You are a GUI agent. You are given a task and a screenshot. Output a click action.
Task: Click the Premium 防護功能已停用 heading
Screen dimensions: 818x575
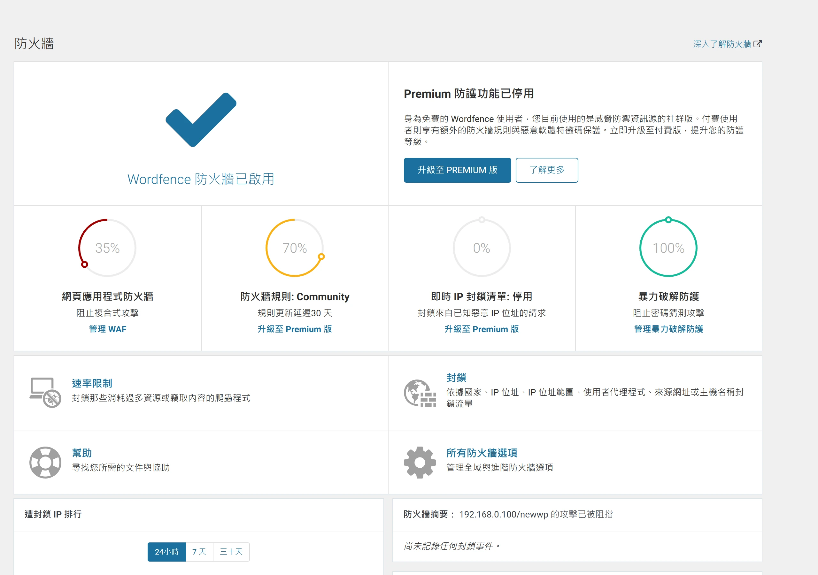pyautogui.click(x=468, y=94)
